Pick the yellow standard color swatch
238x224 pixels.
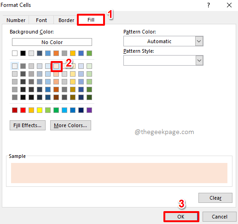[40, 110]
